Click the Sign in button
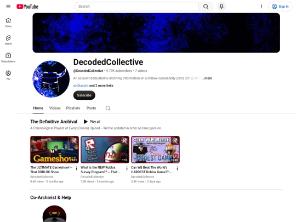 click(280, 7)
